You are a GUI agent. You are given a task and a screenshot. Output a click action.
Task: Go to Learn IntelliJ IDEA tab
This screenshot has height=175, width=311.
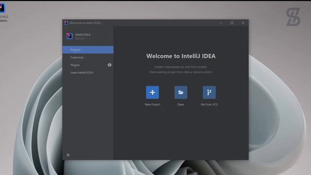tap(88, 72)
